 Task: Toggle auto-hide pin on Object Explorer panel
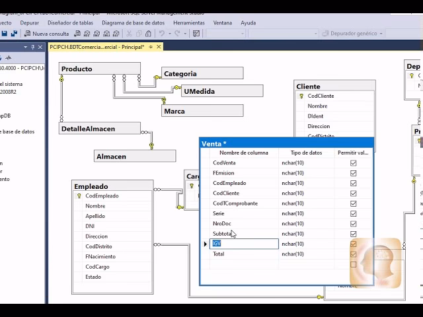point(33,47)
